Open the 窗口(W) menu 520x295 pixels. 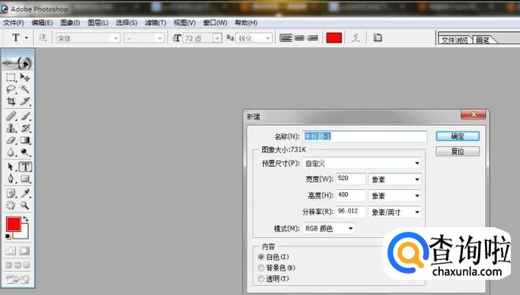[215, 23]
